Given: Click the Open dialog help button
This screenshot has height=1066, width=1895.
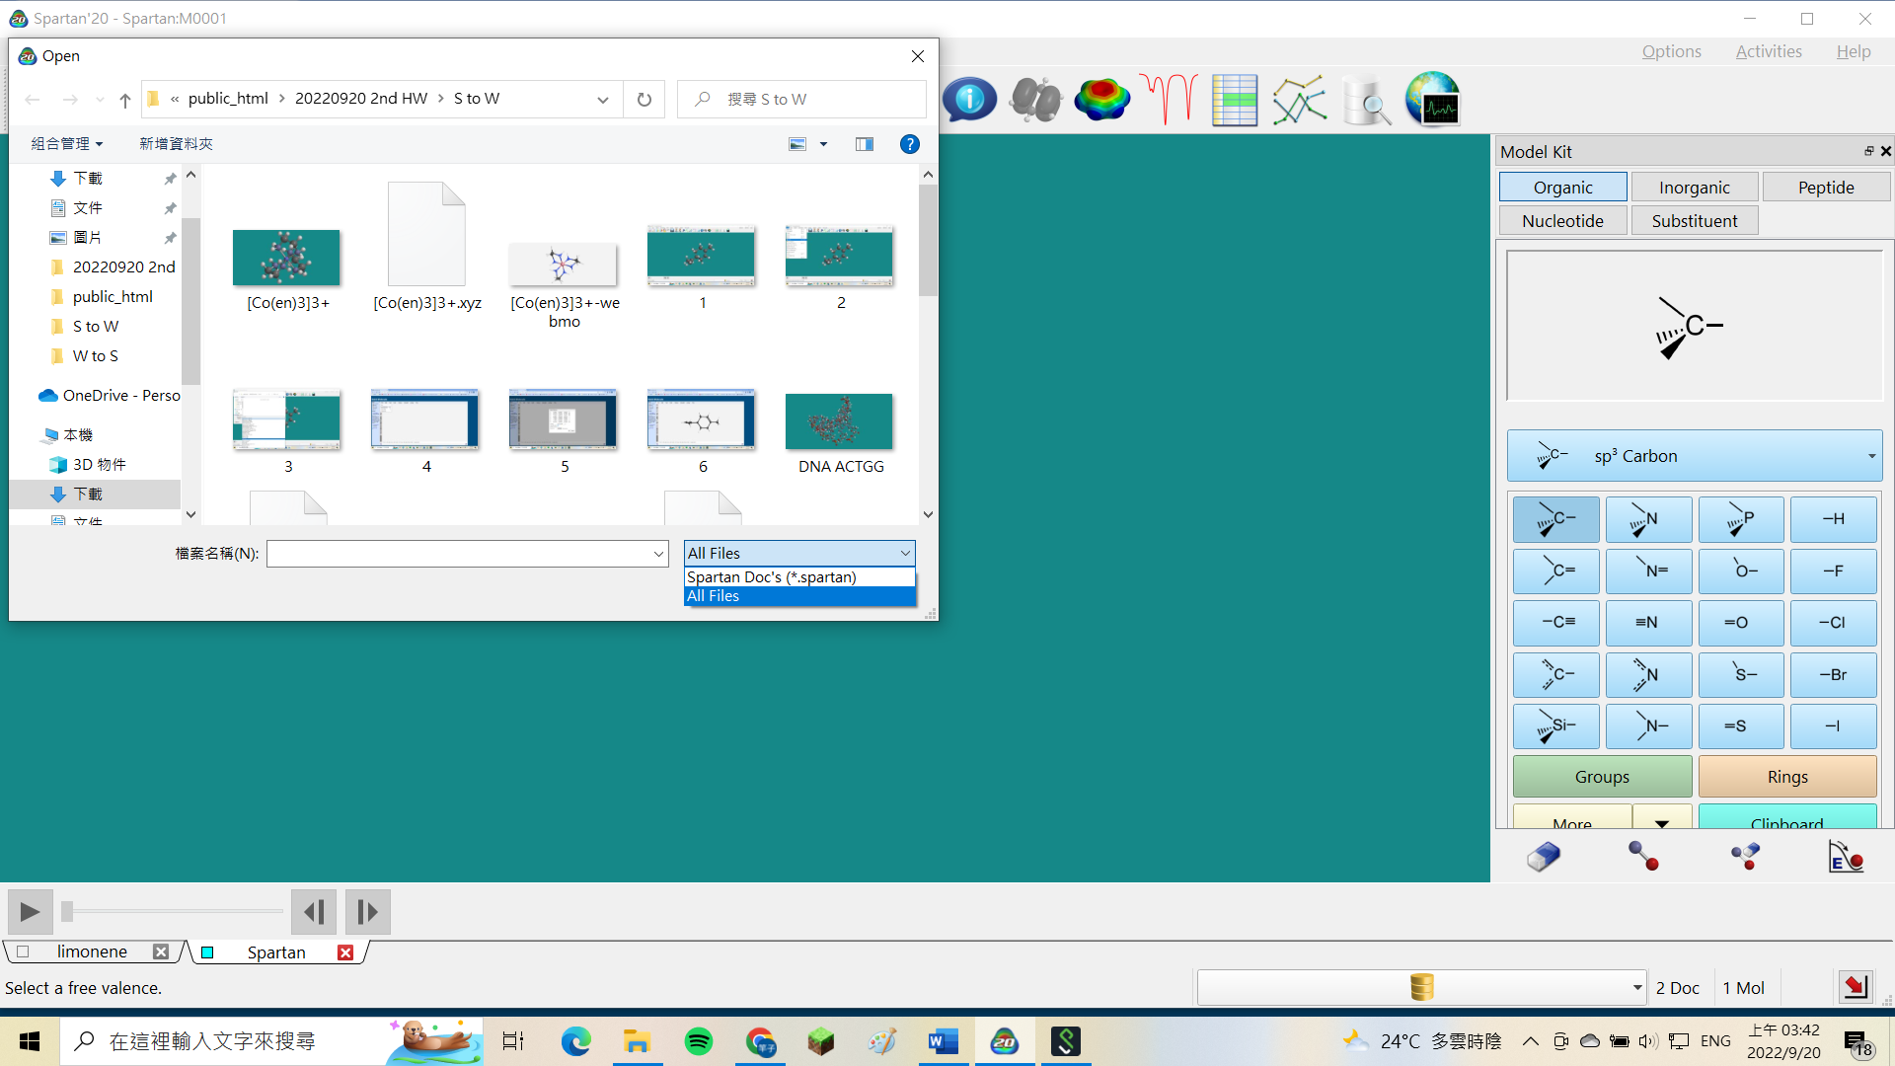Looking at the screenshot, I should click(x=910, y=144).
